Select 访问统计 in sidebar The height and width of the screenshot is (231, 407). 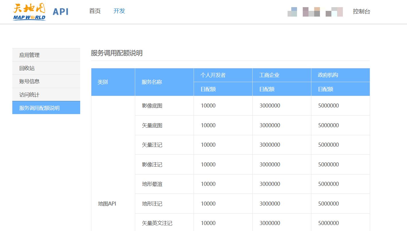[x=46, y=95]
